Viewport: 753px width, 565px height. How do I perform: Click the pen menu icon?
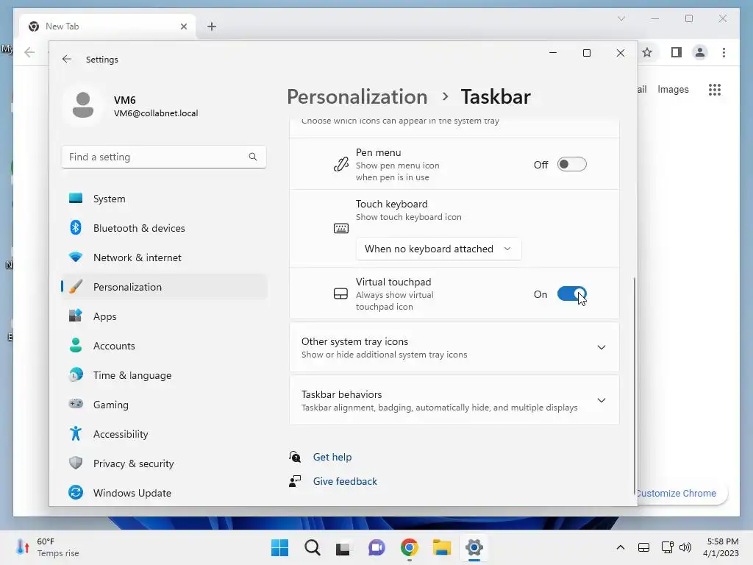coord(341,164)
